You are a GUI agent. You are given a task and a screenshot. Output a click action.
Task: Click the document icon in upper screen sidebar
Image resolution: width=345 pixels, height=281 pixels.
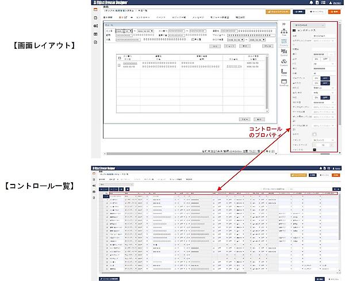pos(95,18)
